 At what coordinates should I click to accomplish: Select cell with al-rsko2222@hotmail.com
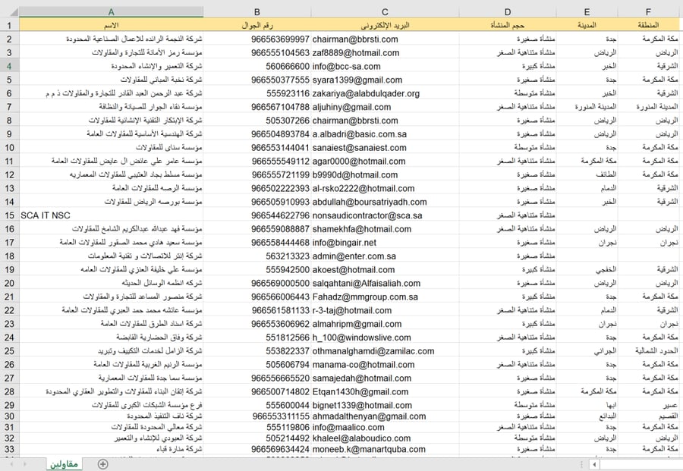[x=385, y=188]
